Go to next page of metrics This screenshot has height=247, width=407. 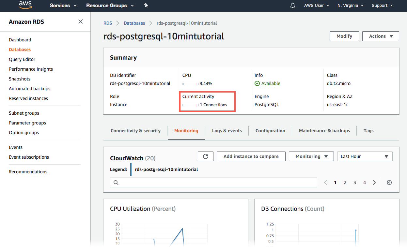click(374, 182)
